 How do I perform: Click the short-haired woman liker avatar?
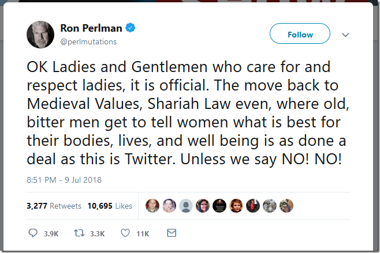pos(236,206)
